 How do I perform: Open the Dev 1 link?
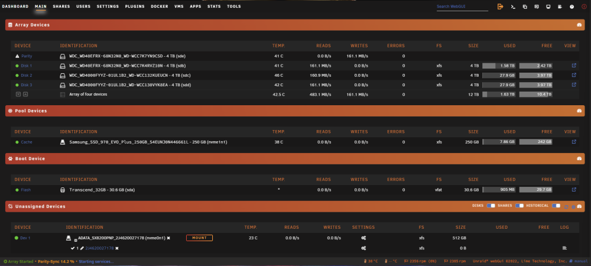(25, 238)
